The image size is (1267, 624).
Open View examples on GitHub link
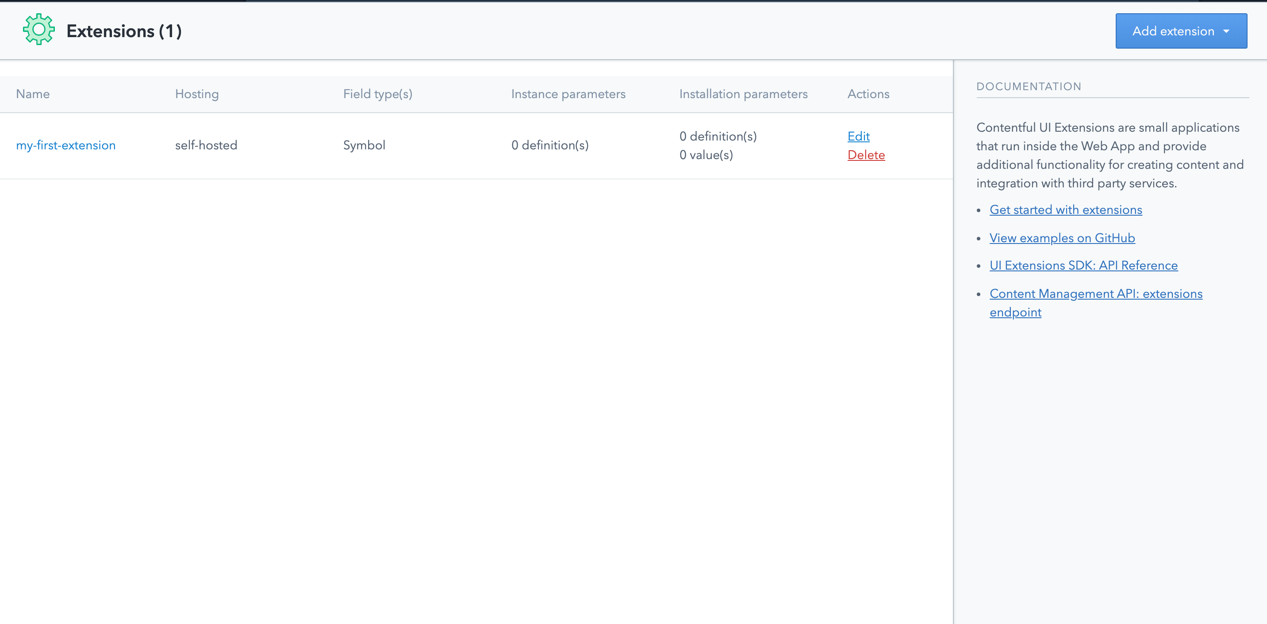tap(1062, 238)
